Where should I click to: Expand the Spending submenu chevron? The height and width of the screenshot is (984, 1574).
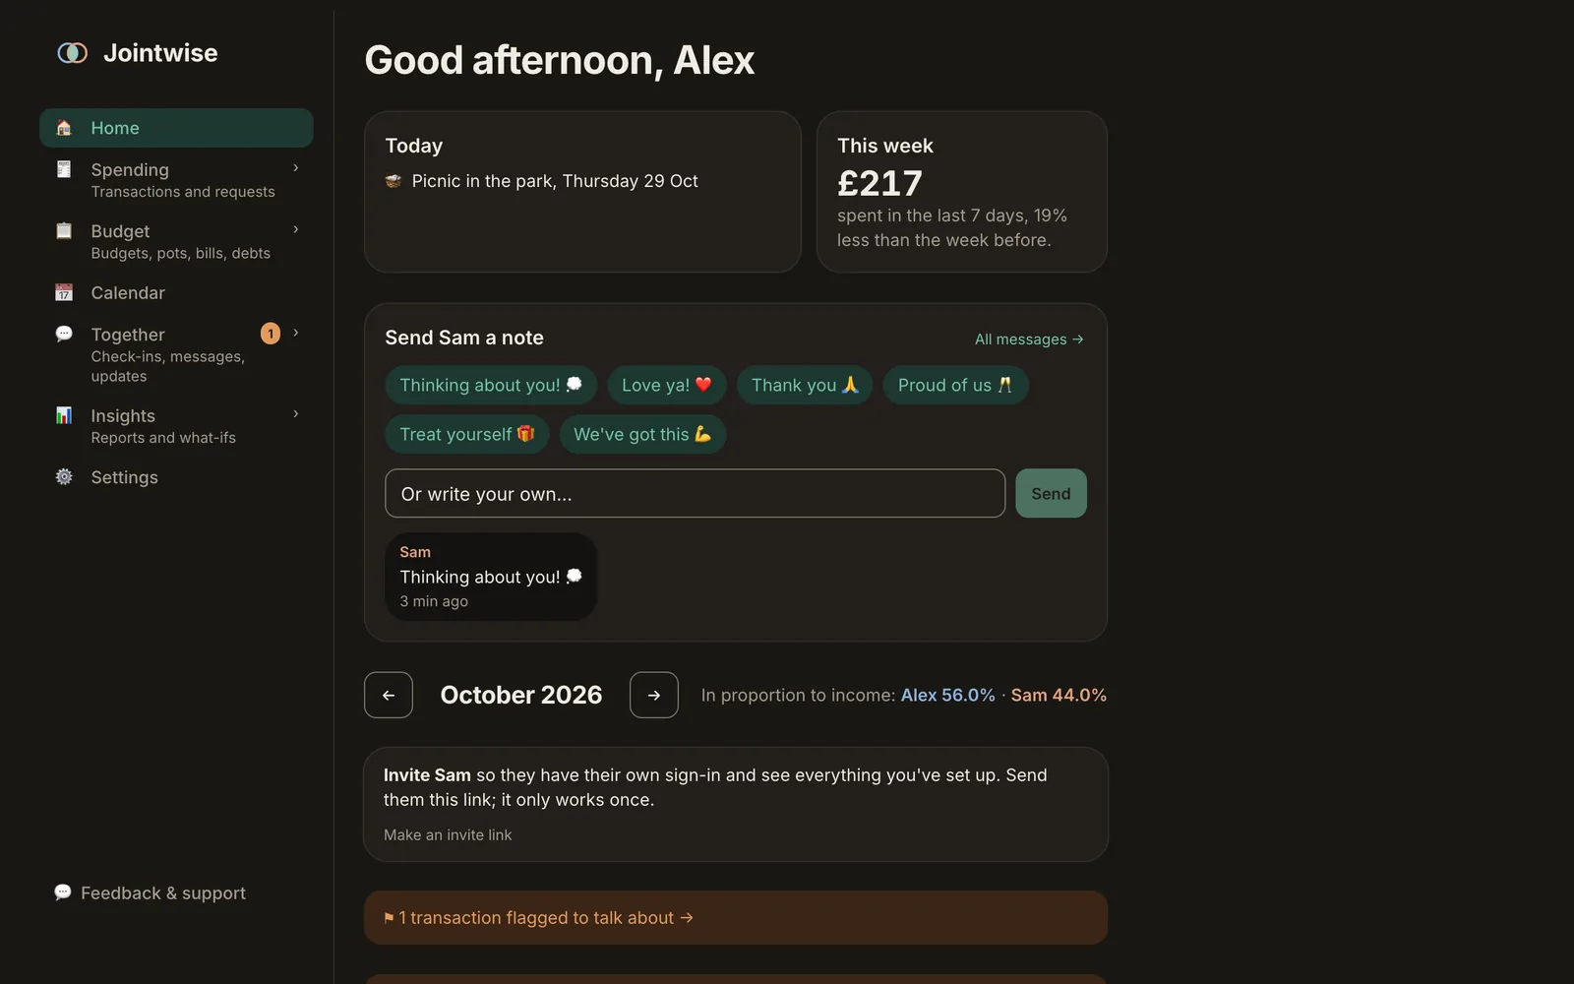click(x=295, y=168)
